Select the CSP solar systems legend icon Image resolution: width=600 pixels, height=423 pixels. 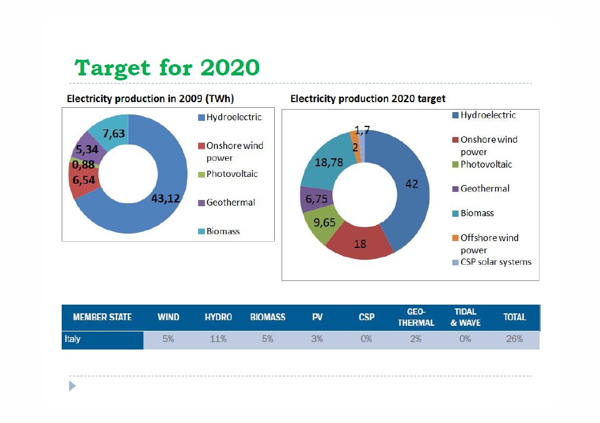click(454, 262)
